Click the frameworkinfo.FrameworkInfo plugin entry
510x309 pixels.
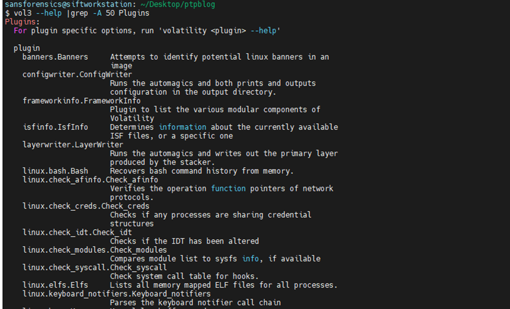[81, 101]
